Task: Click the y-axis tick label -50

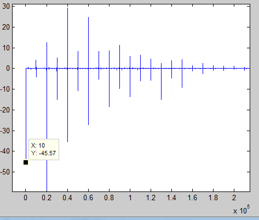Action: tap(5, 172)
